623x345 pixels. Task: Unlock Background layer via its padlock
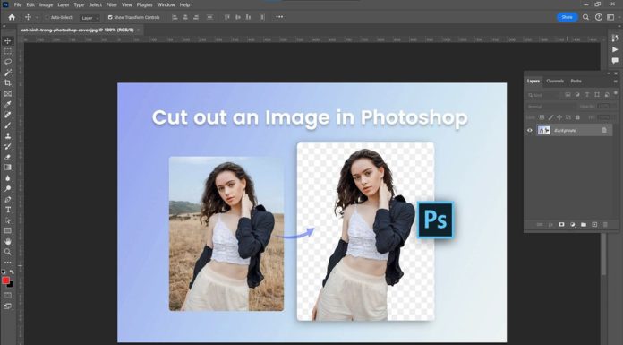point(604,130)
